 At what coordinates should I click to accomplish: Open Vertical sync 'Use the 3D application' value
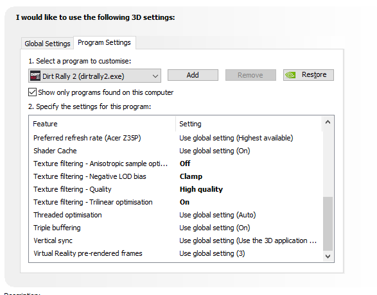point(248,240)
